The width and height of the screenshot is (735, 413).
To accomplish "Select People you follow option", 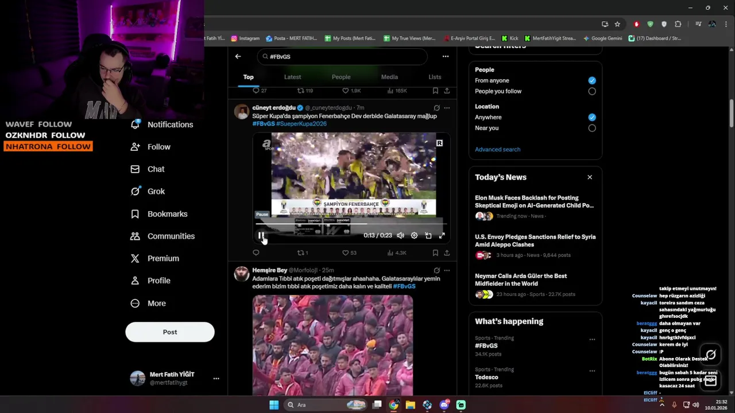I will click(x=592, y=91).
